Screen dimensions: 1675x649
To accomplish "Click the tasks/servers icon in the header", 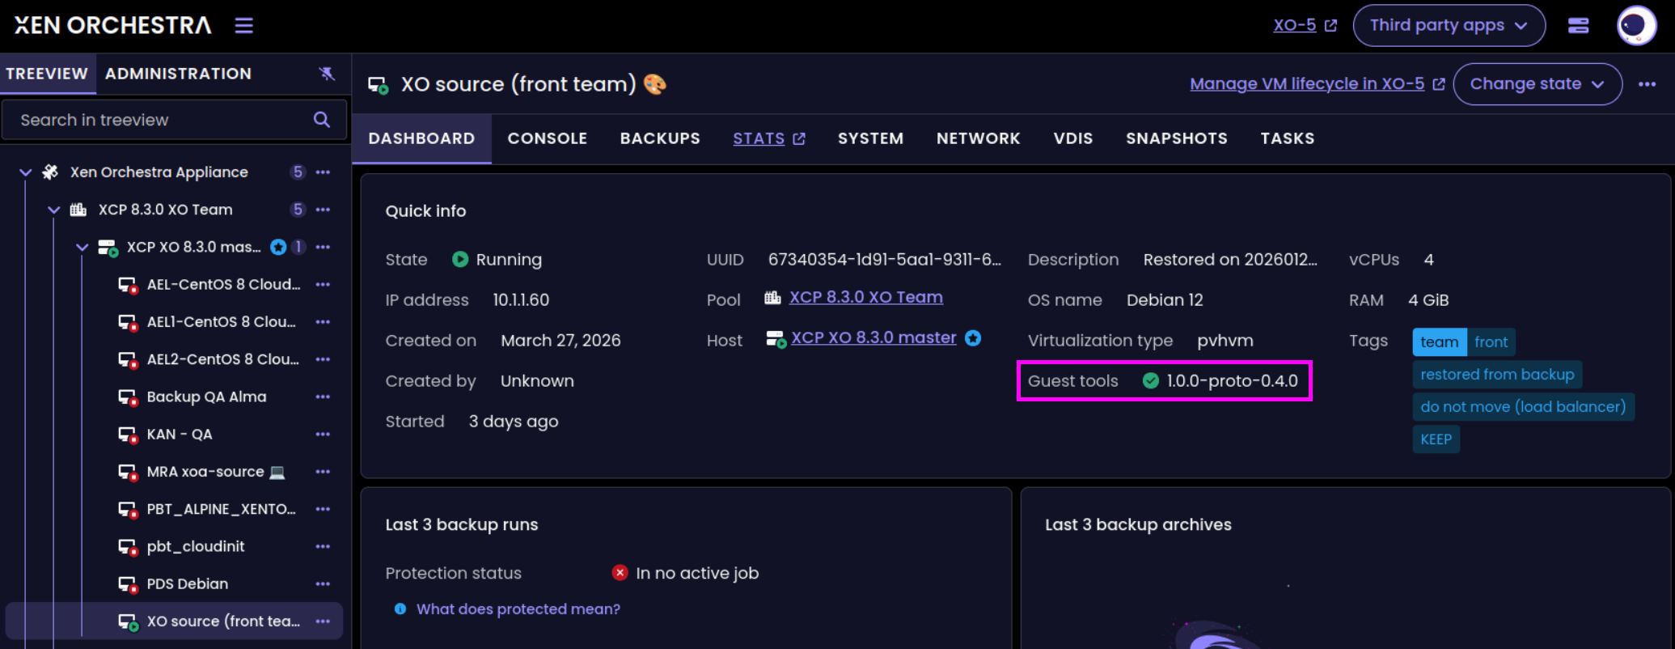I will (1578, 26).
